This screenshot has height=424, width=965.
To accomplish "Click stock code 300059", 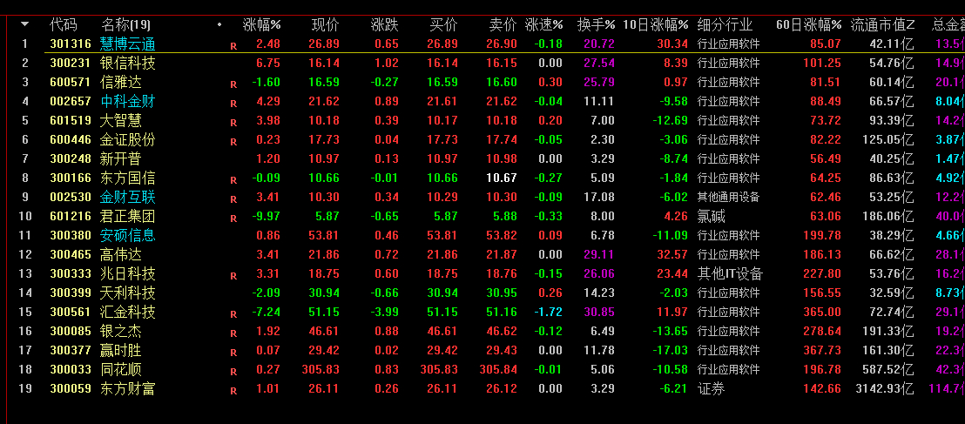I will coord(71,388).
